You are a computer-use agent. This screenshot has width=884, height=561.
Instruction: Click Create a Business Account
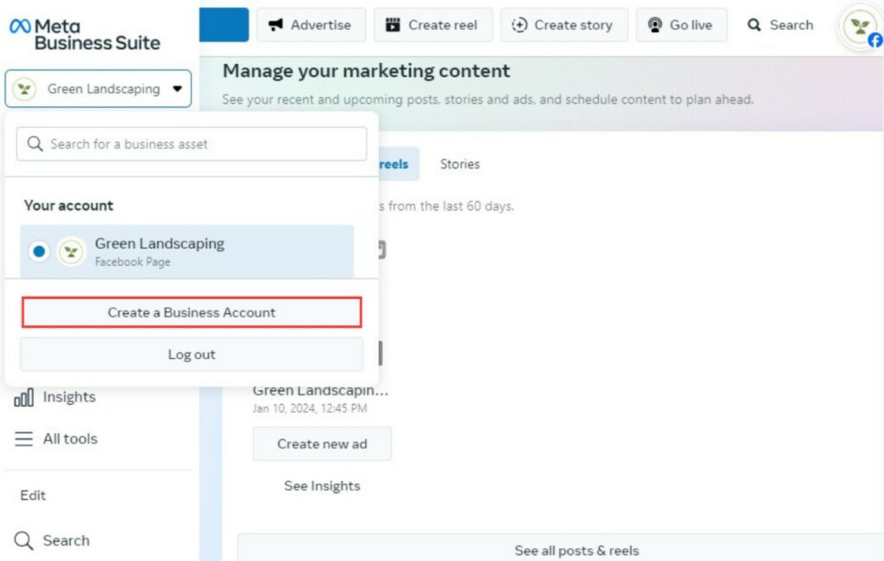pos(192,312)
